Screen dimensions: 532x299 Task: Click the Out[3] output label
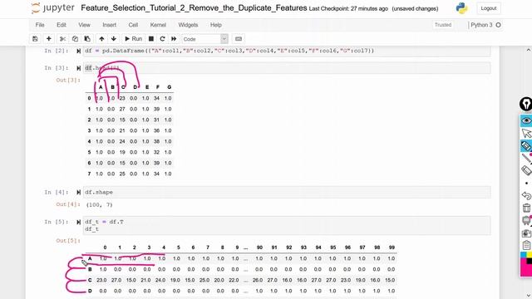68,81
